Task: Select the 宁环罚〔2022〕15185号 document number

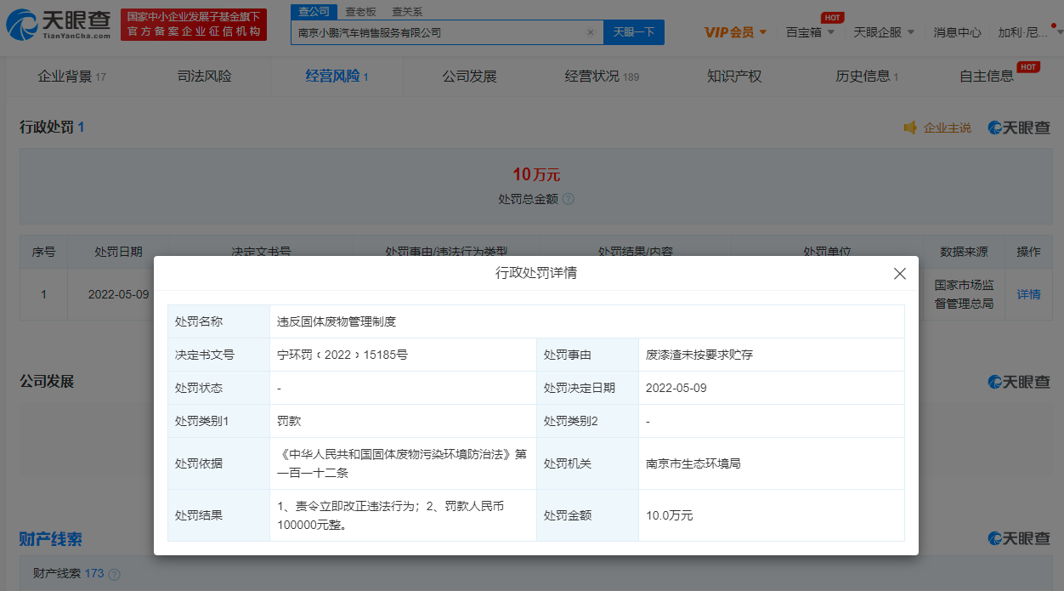Action: coord(342,355)
